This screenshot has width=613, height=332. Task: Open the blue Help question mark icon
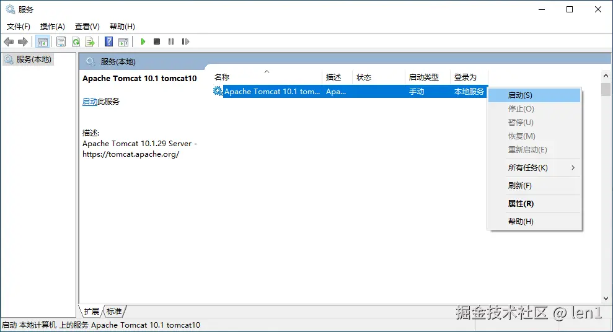tap(109, 41)
